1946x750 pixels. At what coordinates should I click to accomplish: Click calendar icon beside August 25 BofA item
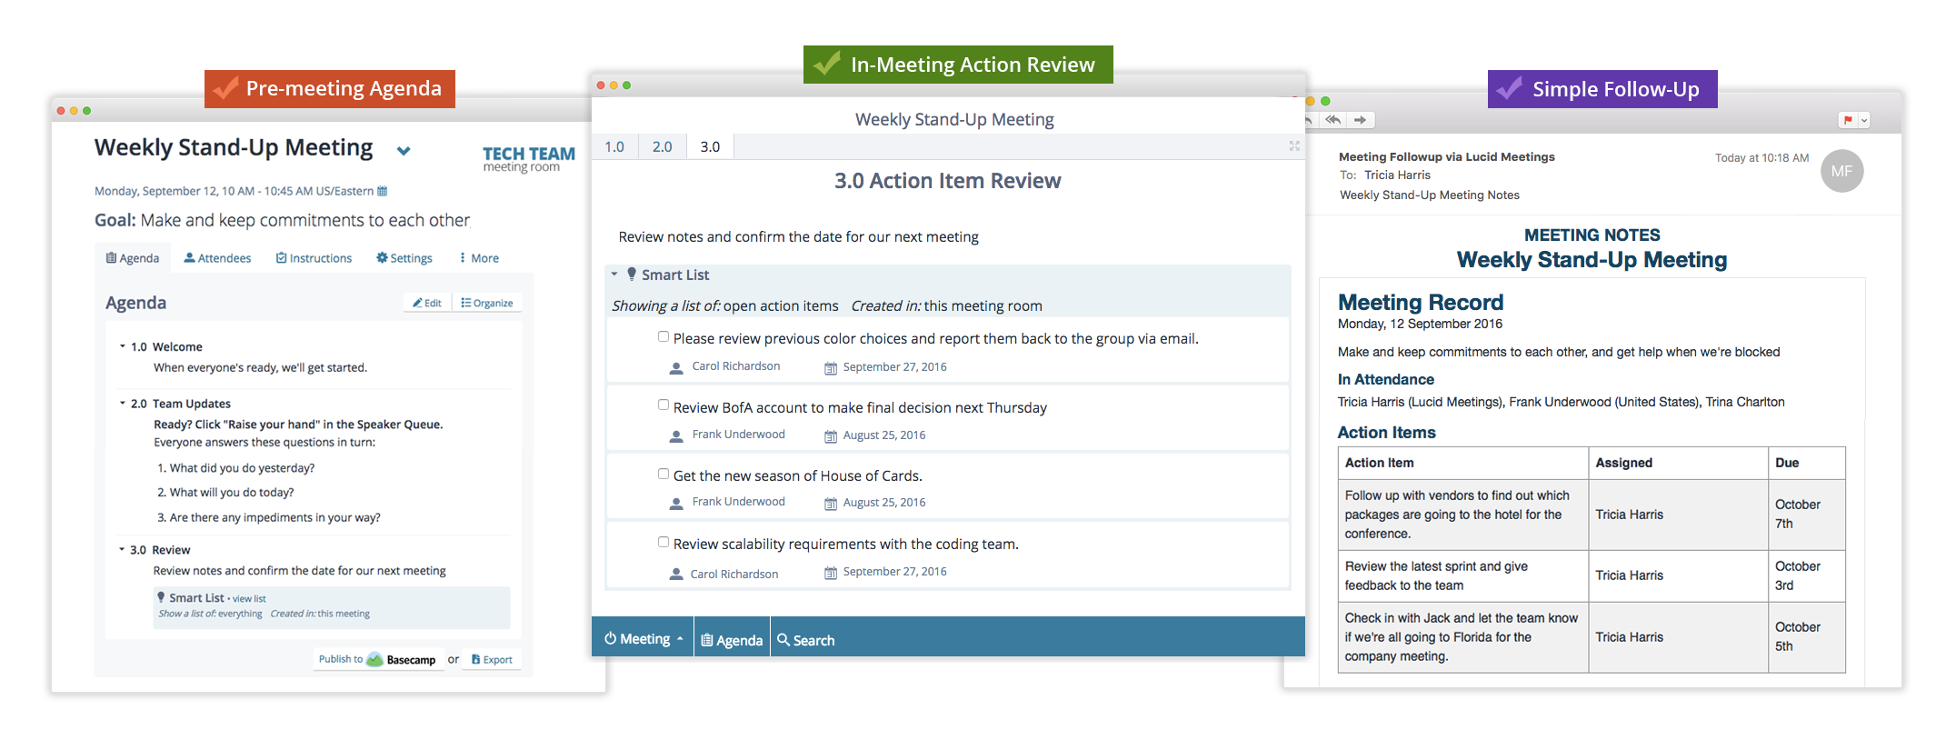point(831,436)
